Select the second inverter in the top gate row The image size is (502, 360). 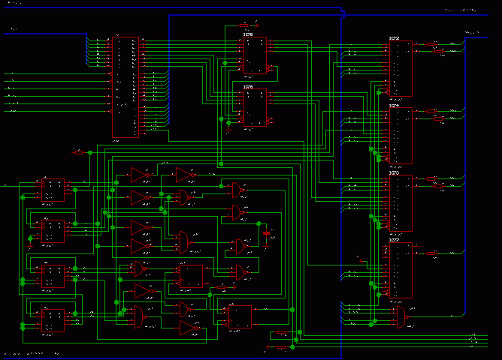click(x=184, y=175)
